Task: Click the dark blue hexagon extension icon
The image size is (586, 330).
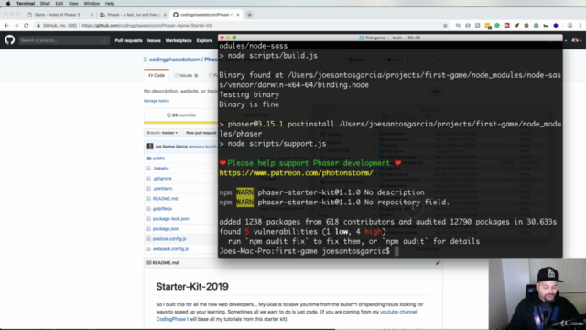Action: [x=556, y=26]
